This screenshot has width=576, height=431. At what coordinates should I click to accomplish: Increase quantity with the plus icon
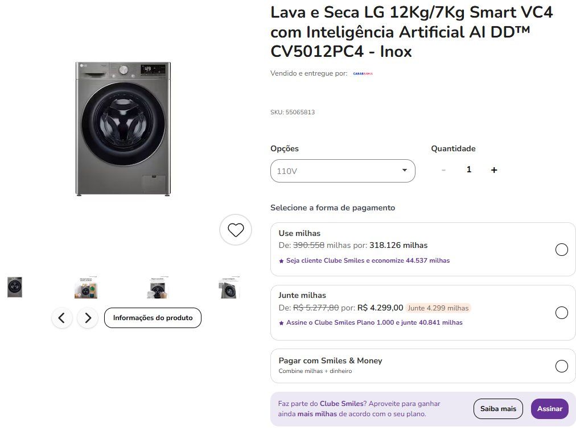[x=494, y=170]
